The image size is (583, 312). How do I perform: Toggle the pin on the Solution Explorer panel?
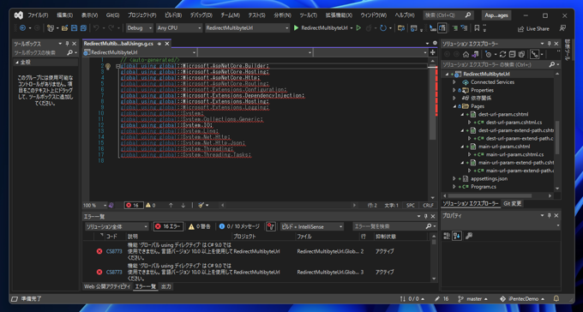pyautogui.click(x=550, y=44)
